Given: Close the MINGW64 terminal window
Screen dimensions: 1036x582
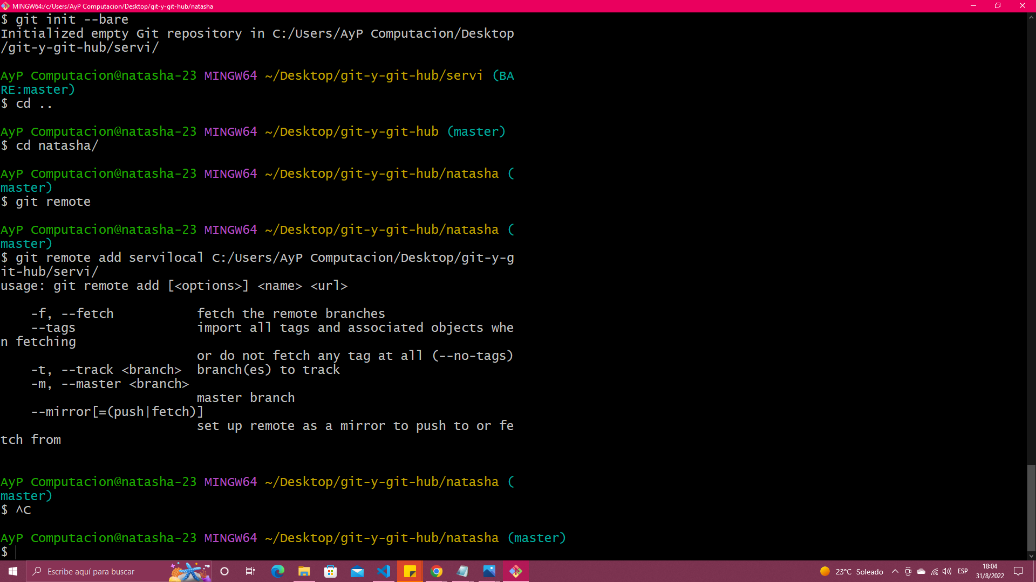Looking at the screenshot, I should coord(1023,6).
